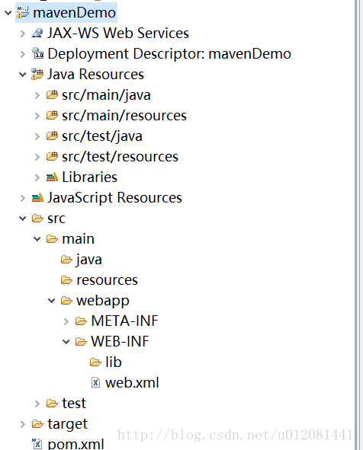Select the 'META-INF' folder label
Image resolution: width=363 pixels, height=450 pixels.
pyautogui.click(x=125, y=321)
